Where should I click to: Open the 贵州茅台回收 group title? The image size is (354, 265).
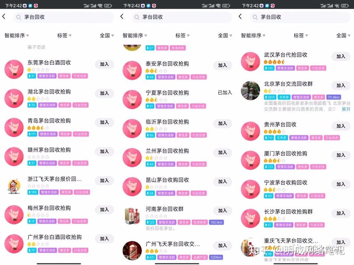pos(280,125)
